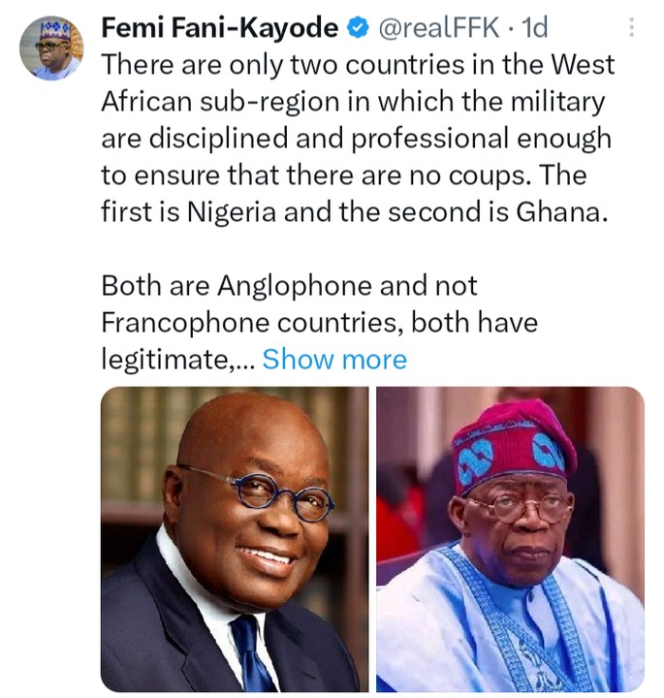Click the first paragraph of the tweet
The image size is (664, 698).
click(356, 138)
